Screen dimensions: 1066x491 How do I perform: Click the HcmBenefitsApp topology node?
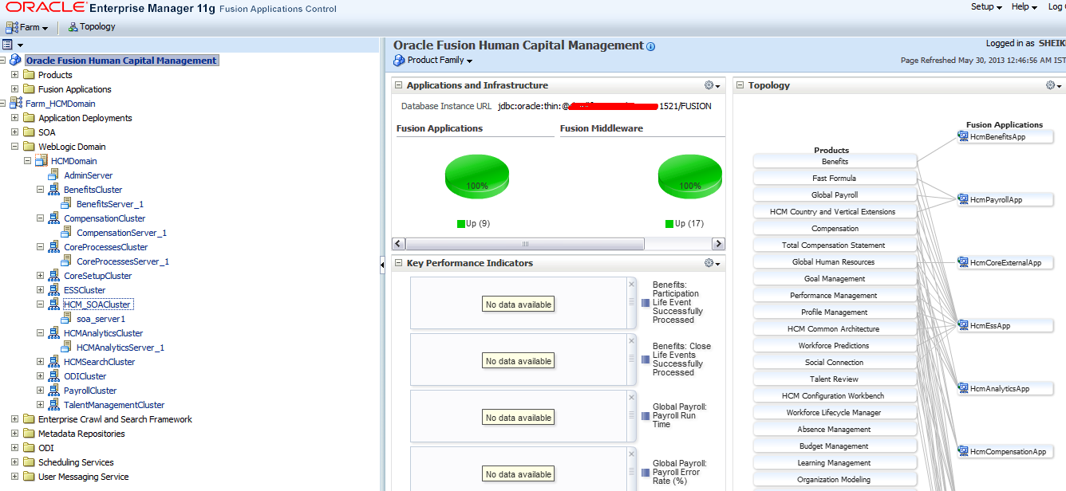(x=1005, y=137)
